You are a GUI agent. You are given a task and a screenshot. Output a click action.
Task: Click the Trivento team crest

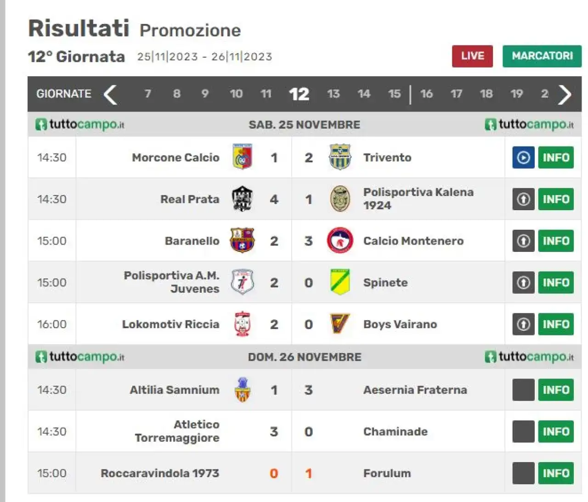coord(340,157)
